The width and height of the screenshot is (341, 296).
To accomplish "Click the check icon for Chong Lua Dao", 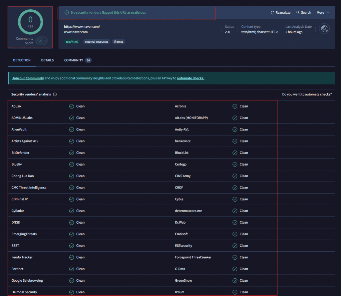I will click(x=72, y=176).
